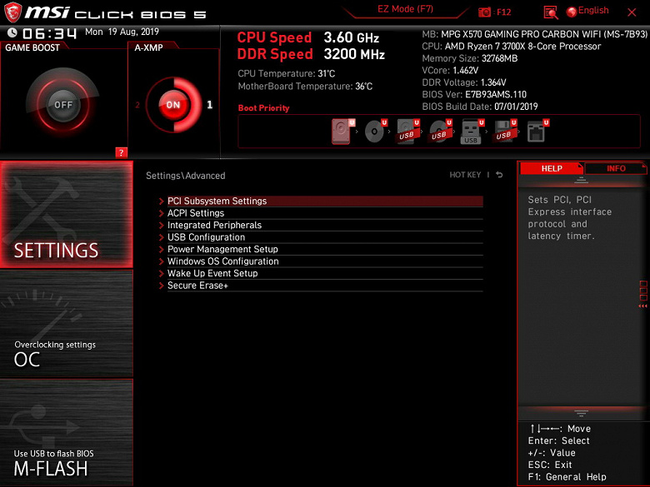Click the MSI dragon shield logo

click(x=12, y=12)
